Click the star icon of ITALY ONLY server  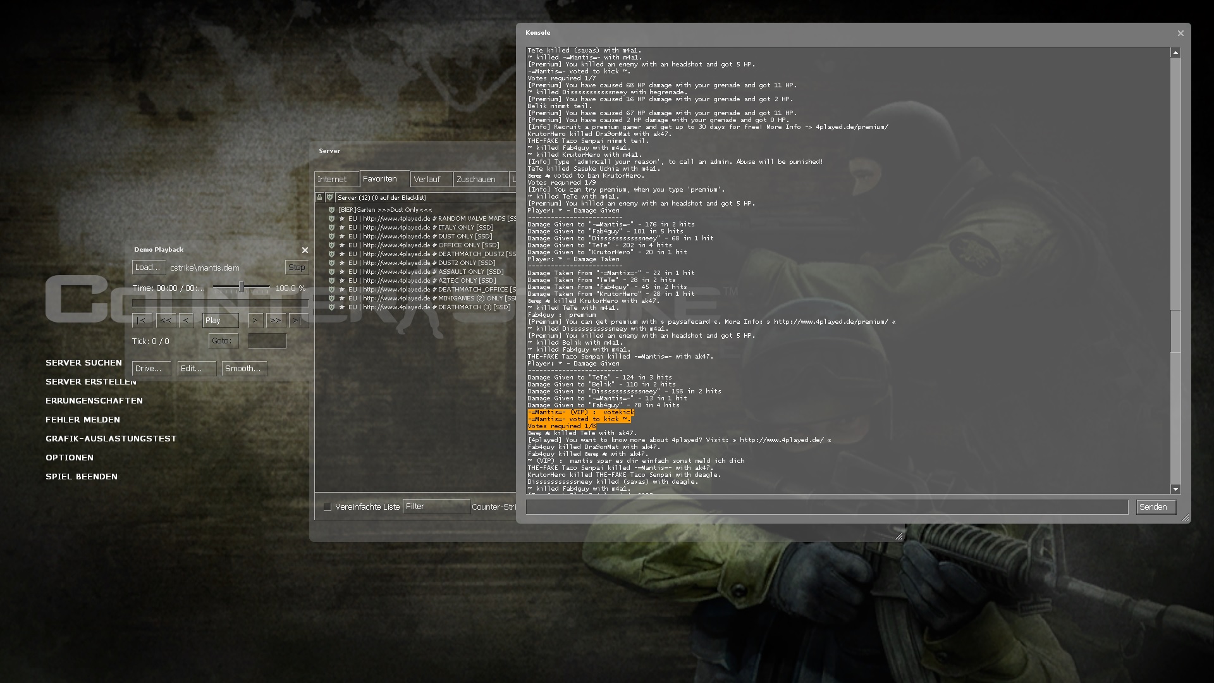(x=342, y=228)
